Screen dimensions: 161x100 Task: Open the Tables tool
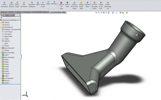[x=48, y=3]
